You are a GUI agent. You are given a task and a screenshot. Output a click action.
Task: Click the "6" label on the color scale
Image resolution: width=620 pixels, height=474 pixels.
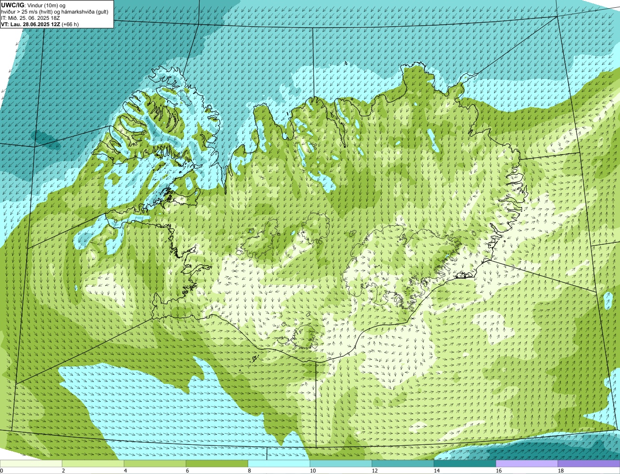[x=187, y=471]
